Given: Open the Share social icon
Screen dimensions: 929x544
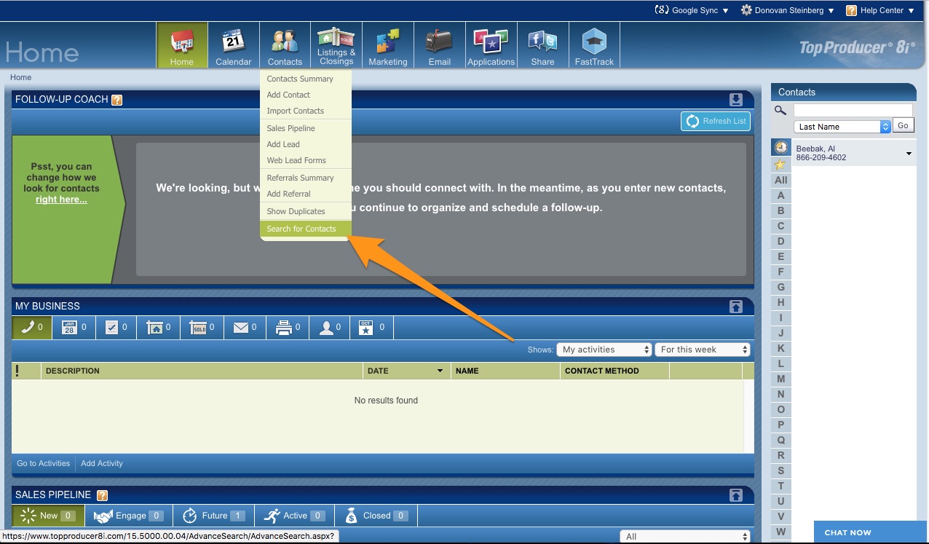Looking at the screenshot, I should (x=542, y=45).
